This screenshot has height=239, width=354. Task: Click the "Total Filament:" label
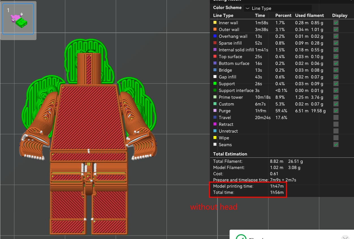(228, 161)
